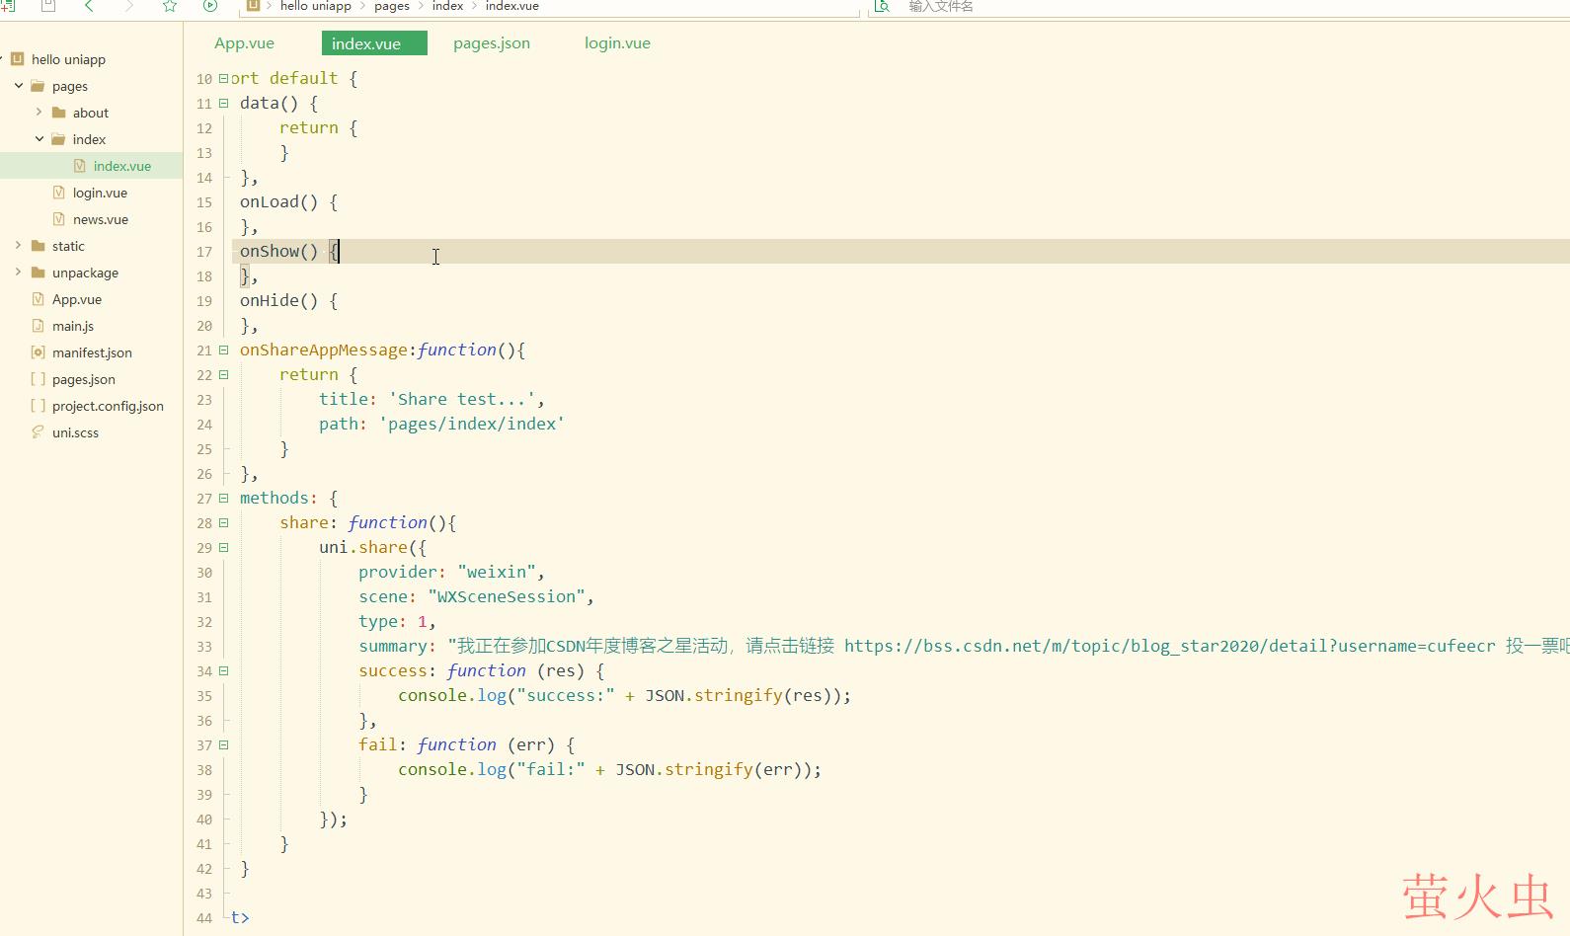Screen dimensions: 1570x936
Task: Click 'index.vue' in the breadcrumb path
Action: coord(512,6)
